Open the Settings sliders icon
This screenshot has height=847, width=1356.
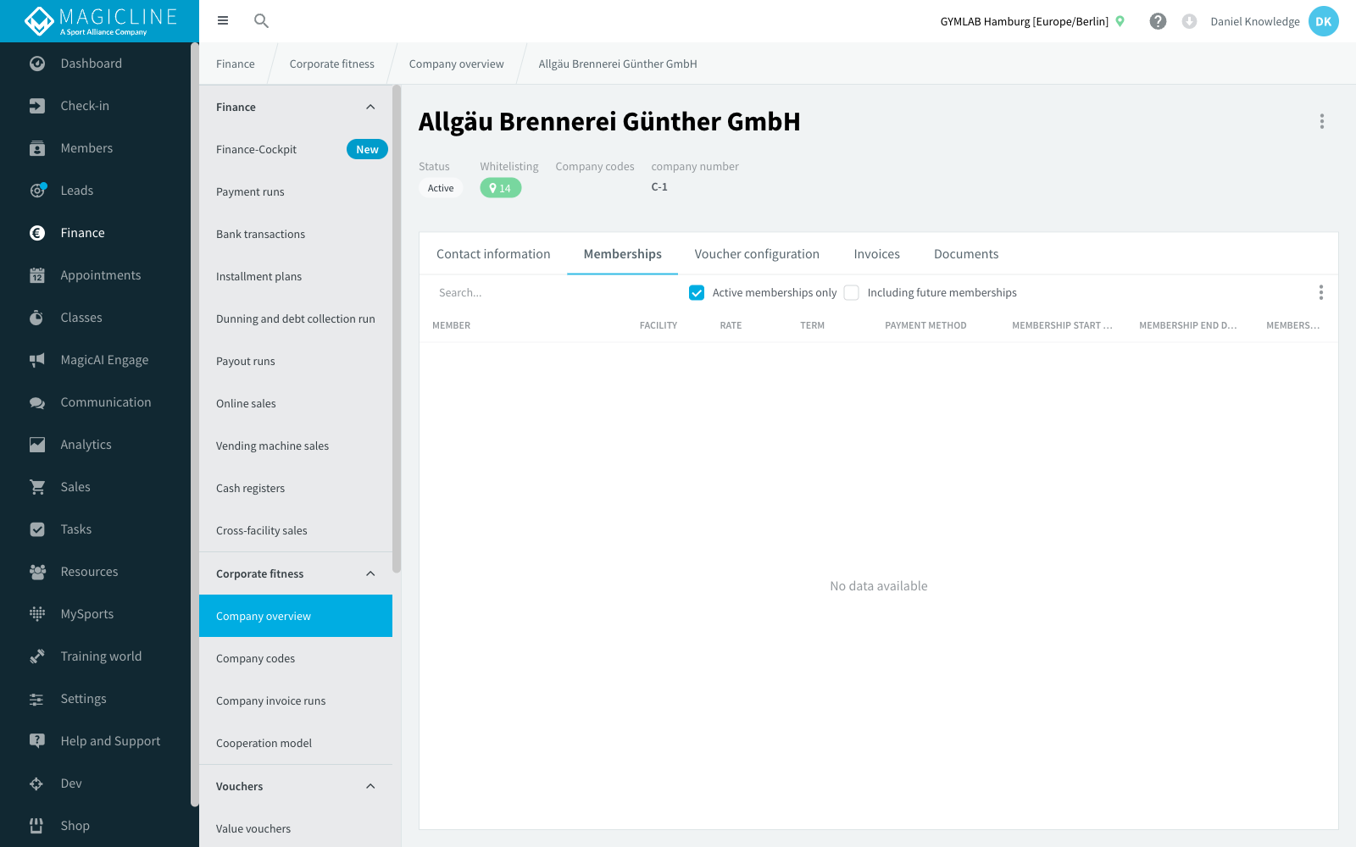37,699
